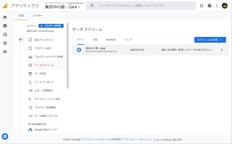Open the Explore icon in left rail
Image resolution: width=232 pixels, height=144 pixels.
point(5,34)
